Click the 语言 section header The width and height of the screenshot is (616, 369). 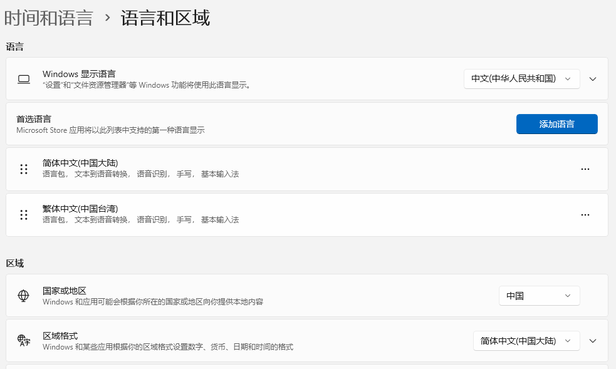14,47
